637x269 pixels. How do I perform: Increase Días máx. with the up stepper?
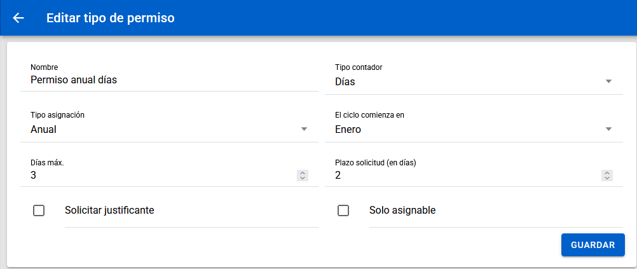tap(303, 172)
